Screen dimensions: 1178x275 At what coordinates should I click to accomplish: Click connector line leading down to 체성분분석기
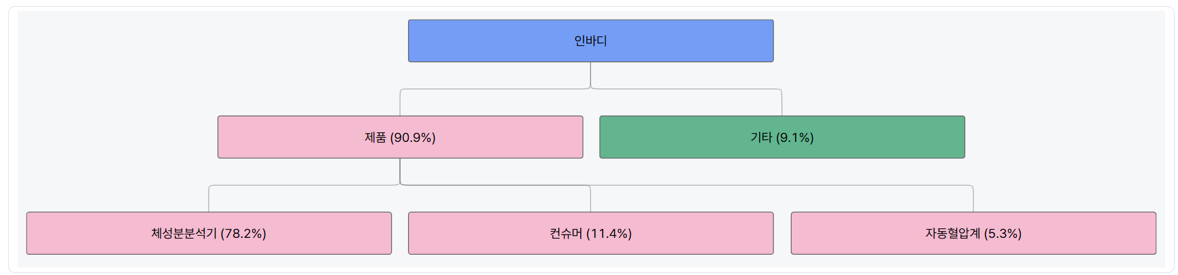click(209, 199)
